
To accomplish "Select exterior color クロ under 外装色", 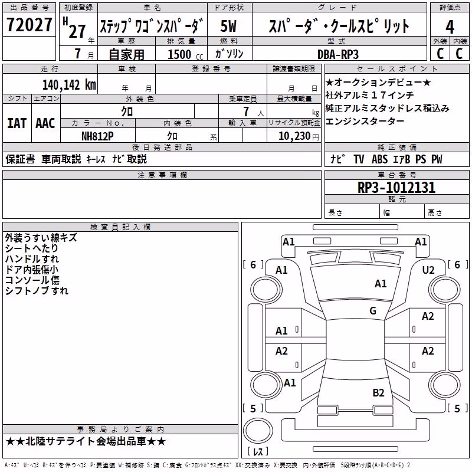I will [127, 112].
